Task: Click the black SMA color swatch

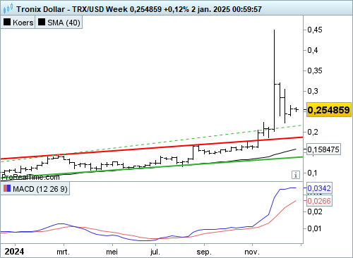Action: tap(42, 22)
